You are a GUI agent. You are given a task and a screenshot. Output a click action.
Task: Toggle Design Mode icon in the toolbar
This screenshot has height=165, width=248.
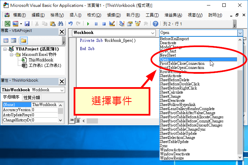pos(112,24)
